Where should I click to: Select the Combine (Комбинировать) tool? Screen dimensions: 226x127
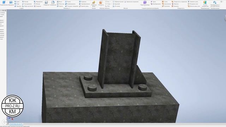coord(70,4)
